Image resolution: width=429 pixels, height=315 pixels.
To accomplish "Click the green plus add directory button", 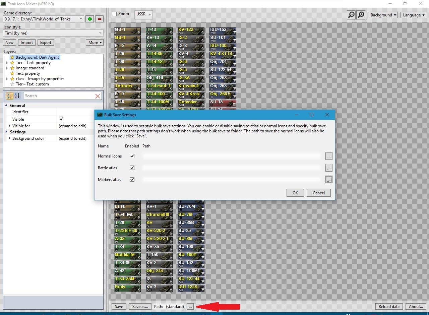I will 89,19.
